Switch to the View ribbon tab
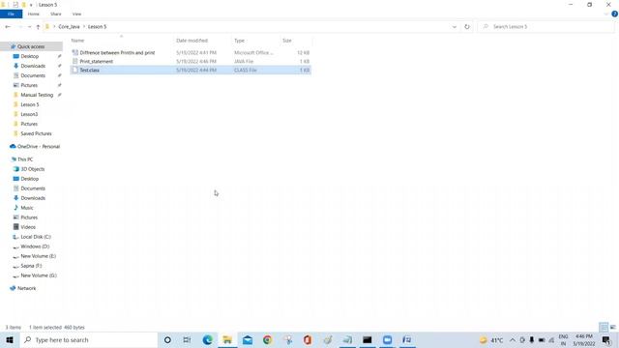The image size is (619, 348). (76, 14)
